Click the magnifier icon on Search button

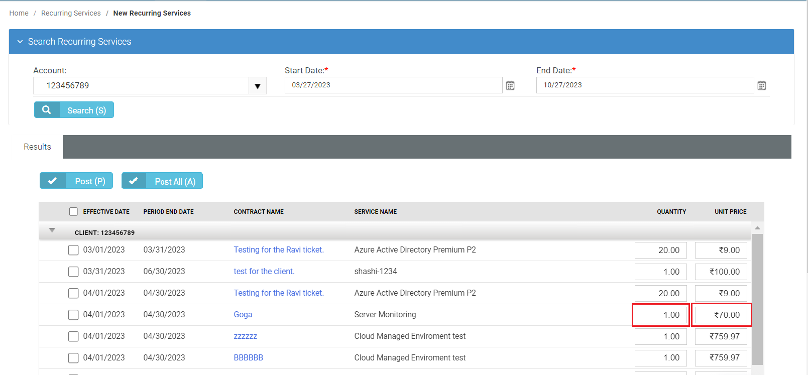[x=47, y=110]
